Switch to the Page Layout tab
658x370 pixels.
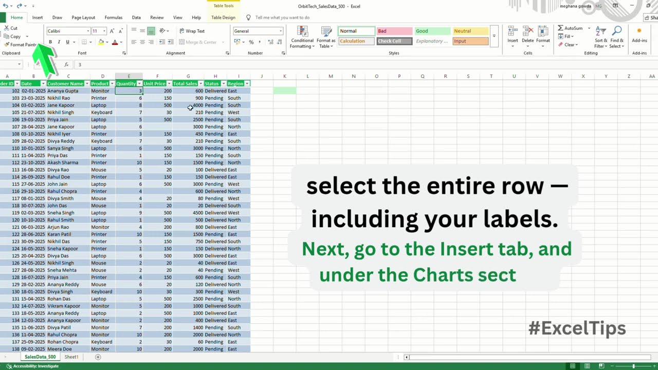pyautogui.click(x=83, y=17)
